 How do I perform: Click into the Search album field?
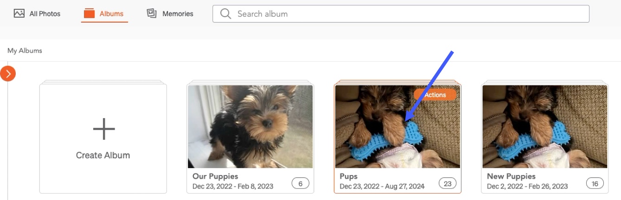[401, 14]
